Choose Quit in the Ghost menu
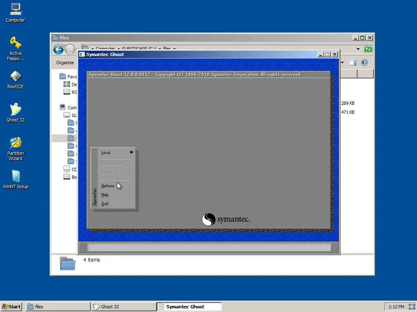Screen dimensions: 417x312 click(x=105, y=204)
